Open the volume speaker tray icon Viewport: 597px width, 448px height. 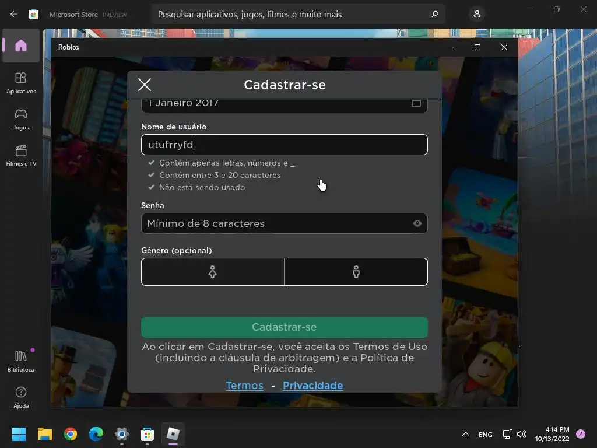coord(522,434)
